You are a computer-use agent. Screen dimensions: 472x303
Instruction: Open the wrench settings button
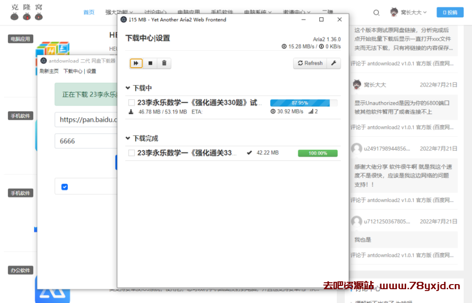(x=334, y=63)
